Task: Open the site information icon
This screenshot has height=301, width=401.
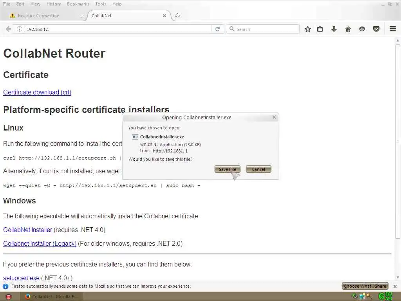Action: click(x=20, y=29)
